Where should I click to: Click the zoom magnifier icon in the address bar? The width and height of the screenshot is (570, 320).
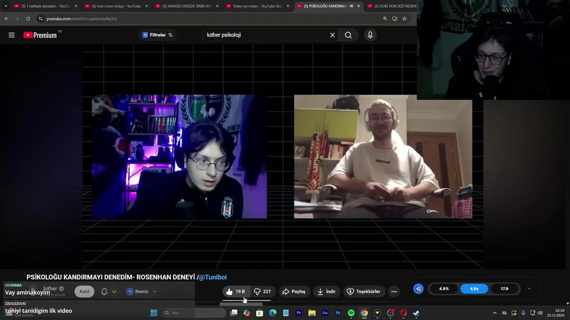(x=385, y=19)
